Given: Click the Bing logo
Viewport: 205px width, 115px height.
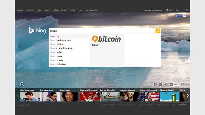Looking at the screenshot, I should click(x=37, y=30).
